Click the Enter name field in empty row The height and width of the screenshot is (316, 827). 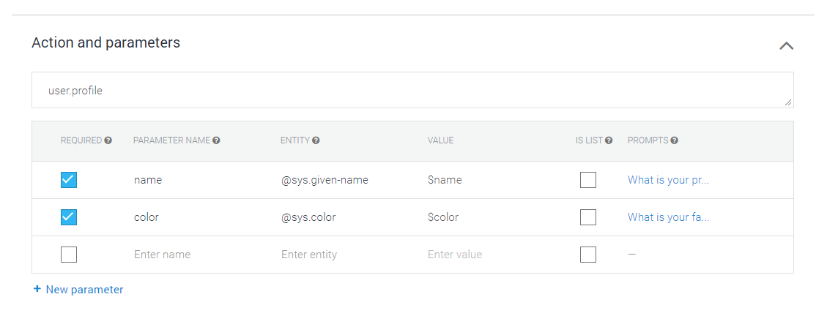coord(162,255)
